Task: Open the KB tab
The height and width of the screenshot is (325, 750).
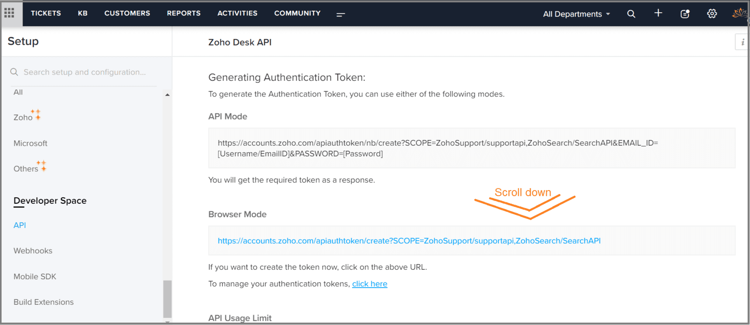Action: [83, 13]
